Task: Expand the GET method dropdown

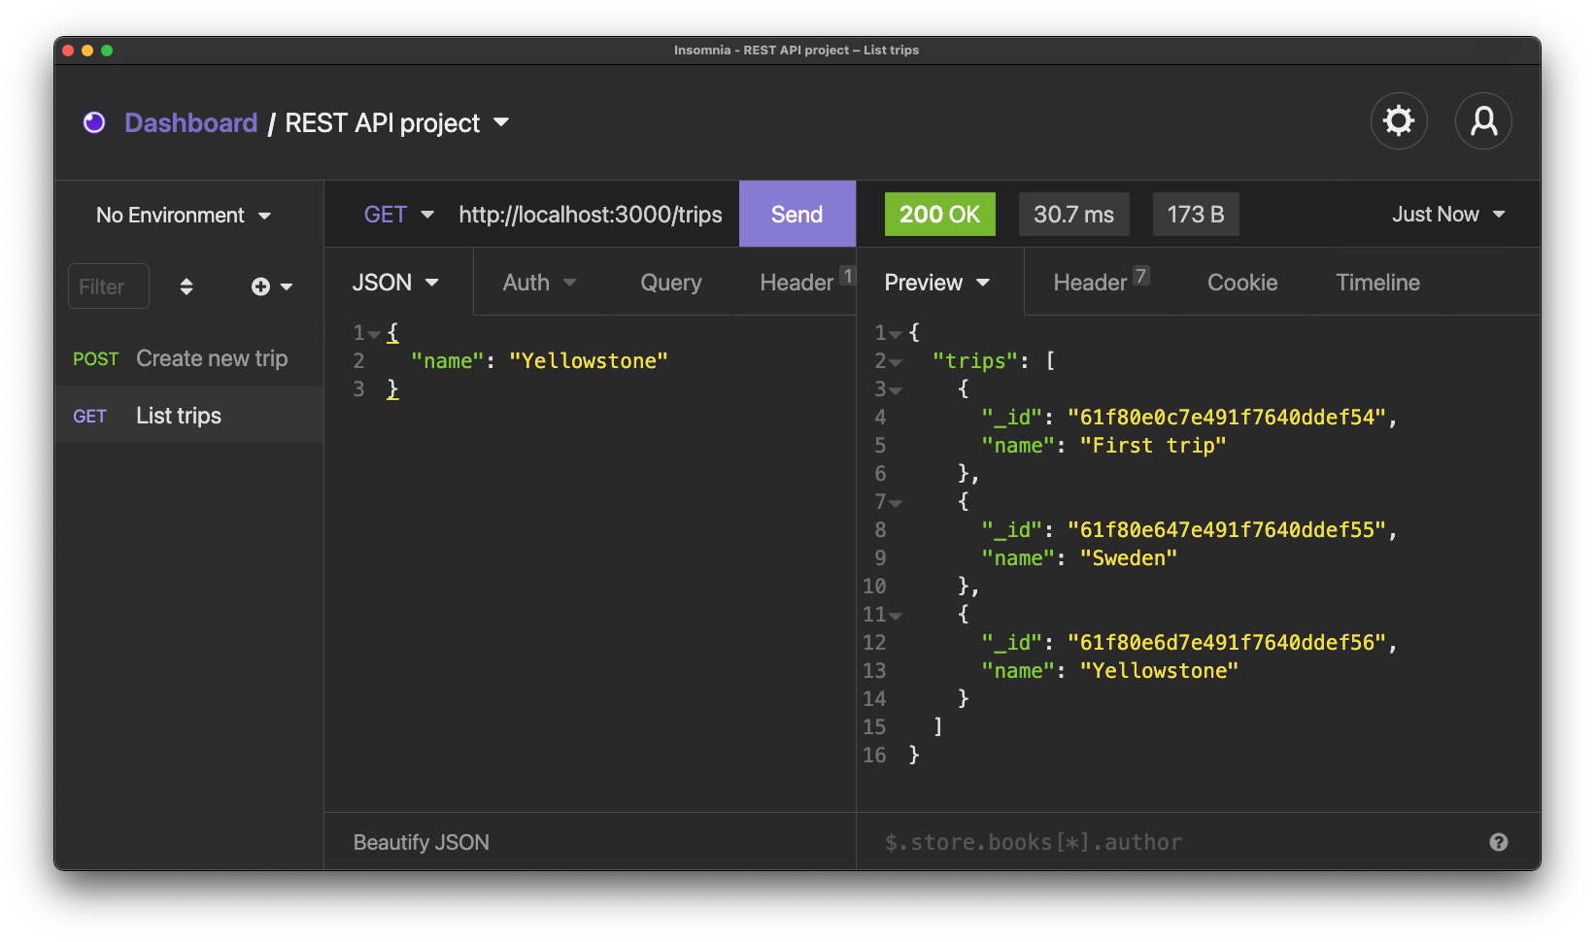Action: [398, 215]
